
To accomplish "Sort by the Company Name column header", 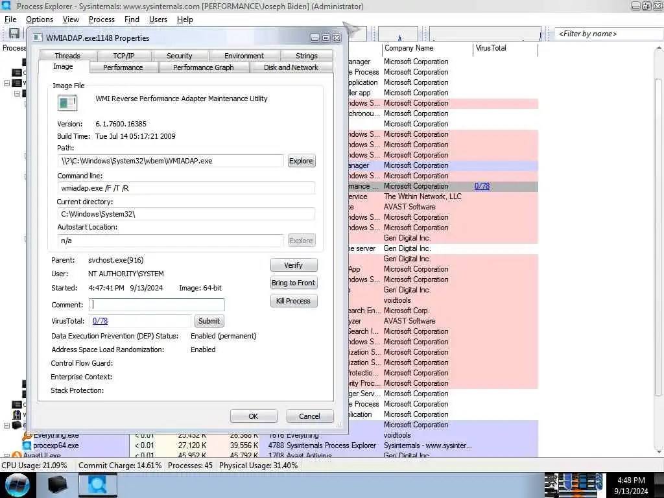I will pyautogui.click(x=427, y=48).
